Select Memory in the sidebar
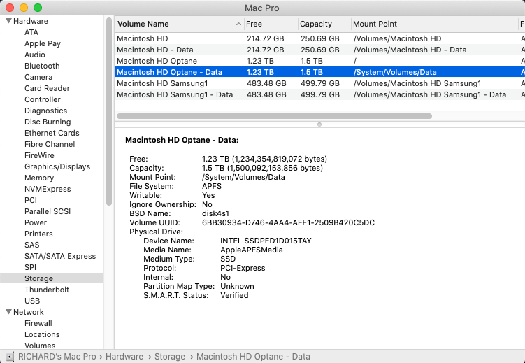 [x=39, y=178]
